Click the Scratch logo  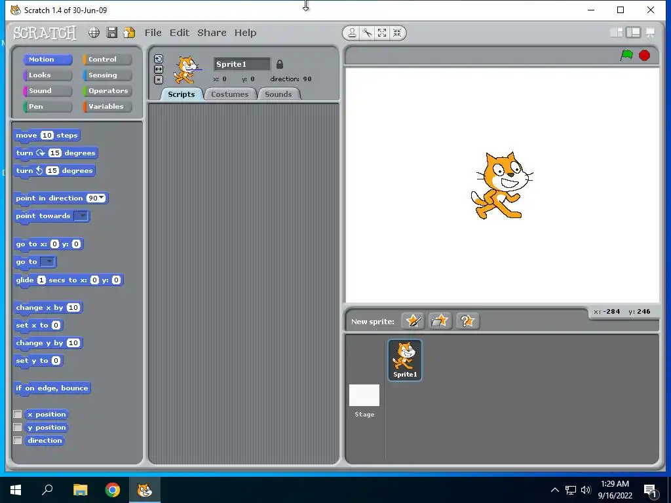coord(45,33)
